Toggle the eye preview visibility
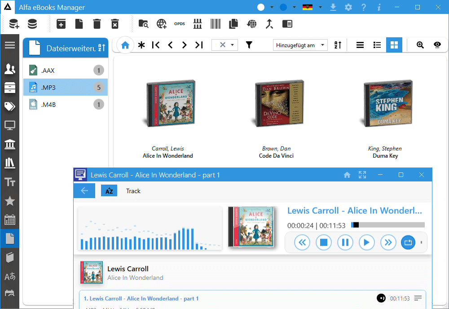 click(437, 45)
